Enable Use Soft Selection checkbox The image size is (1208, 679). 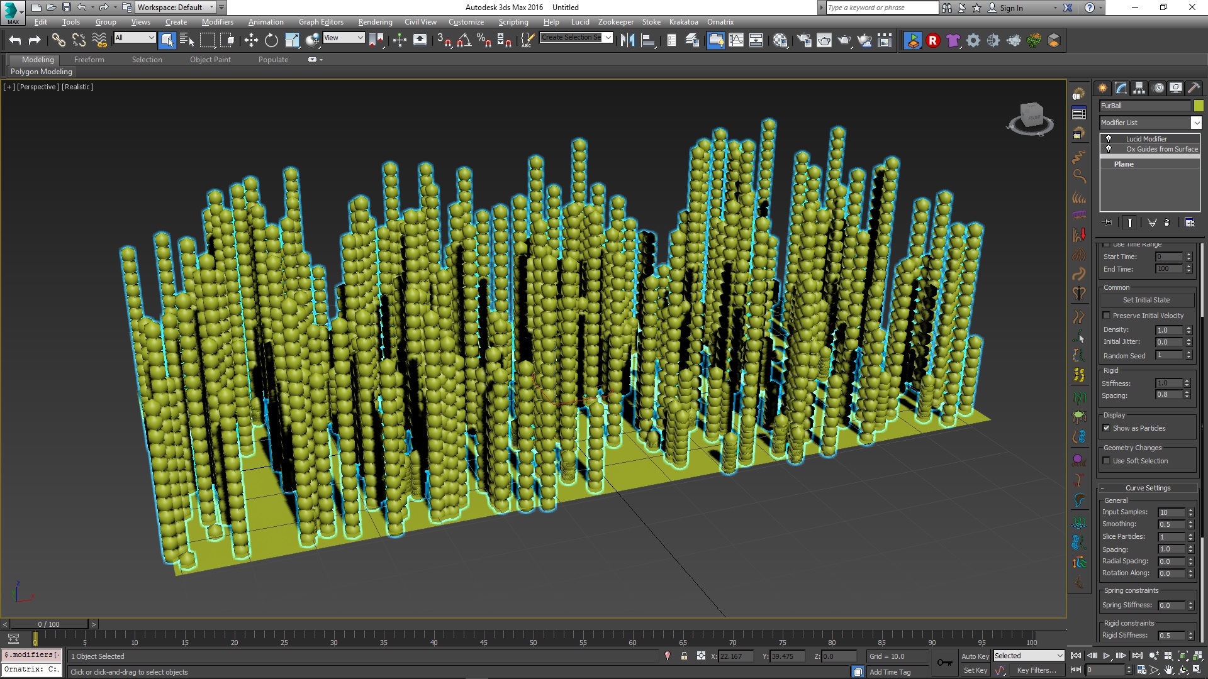(x=1107, y=461)
